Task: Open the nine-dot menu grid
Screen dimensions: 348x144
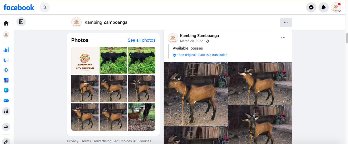Action: click(x=6, y=111)
